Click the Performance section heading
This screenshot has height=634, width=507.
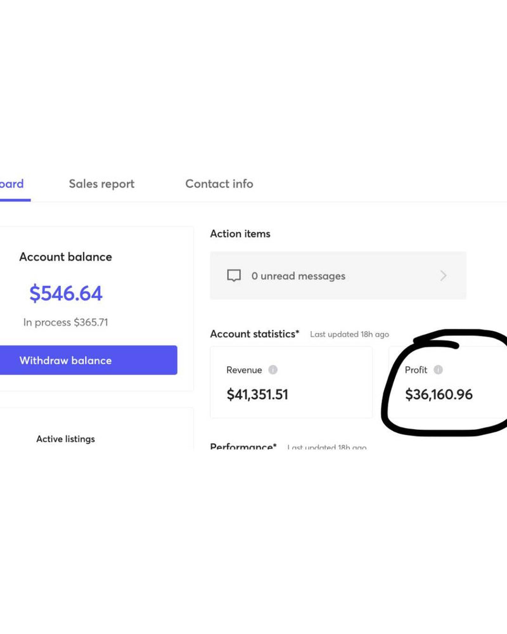(243, 446)
